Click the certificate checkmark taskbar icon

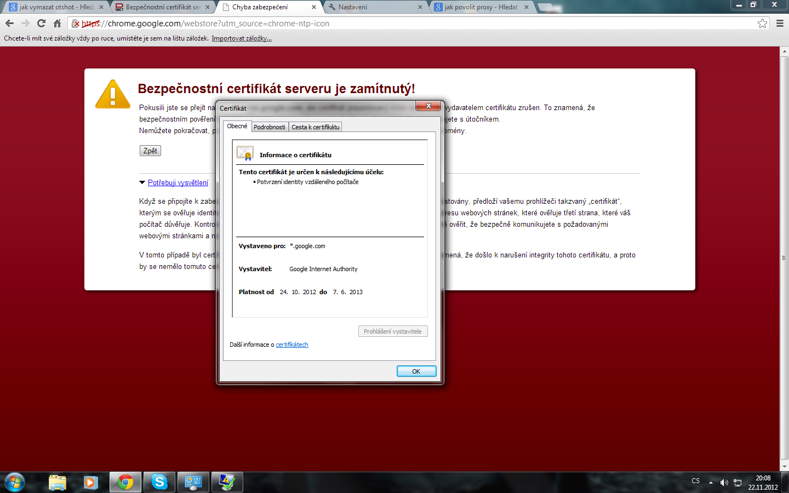coord(227,483)
